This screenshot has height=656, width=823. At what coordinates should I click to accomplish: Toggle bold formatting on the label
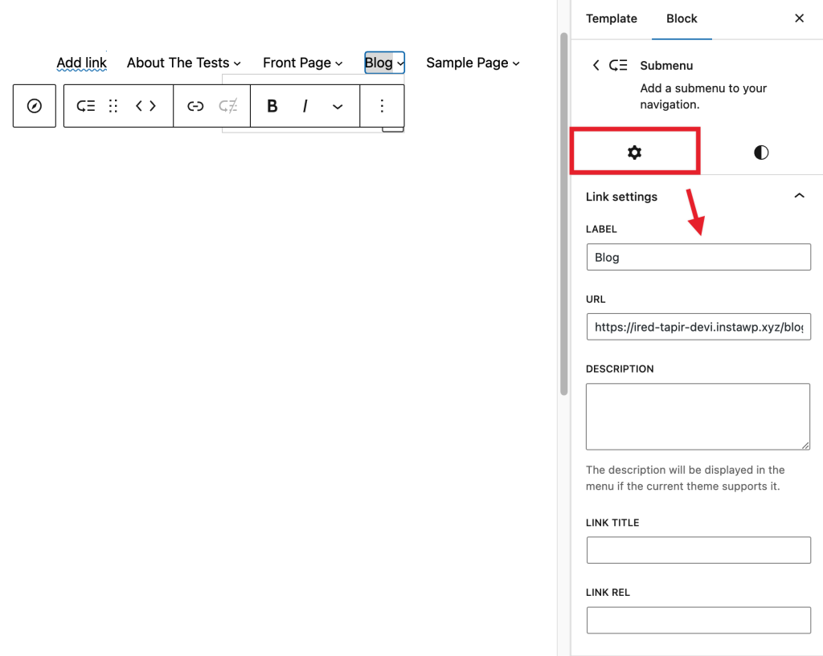pos(272,105)
